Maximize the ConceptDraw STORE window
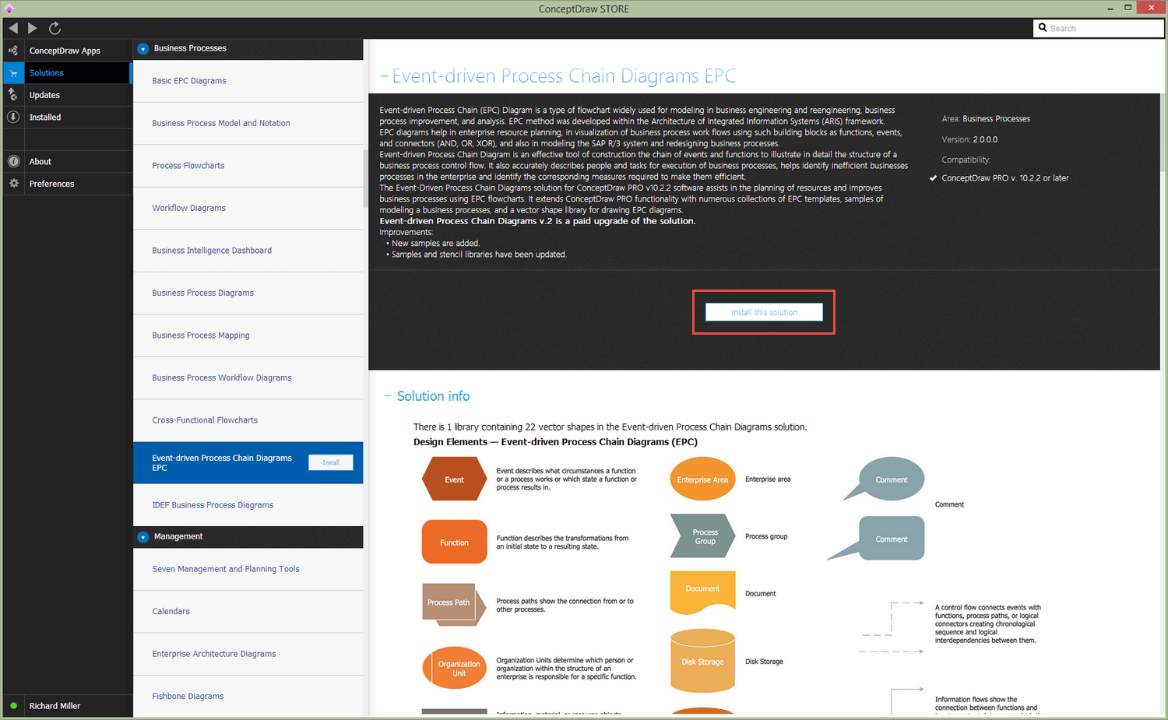 (1128, 8)
